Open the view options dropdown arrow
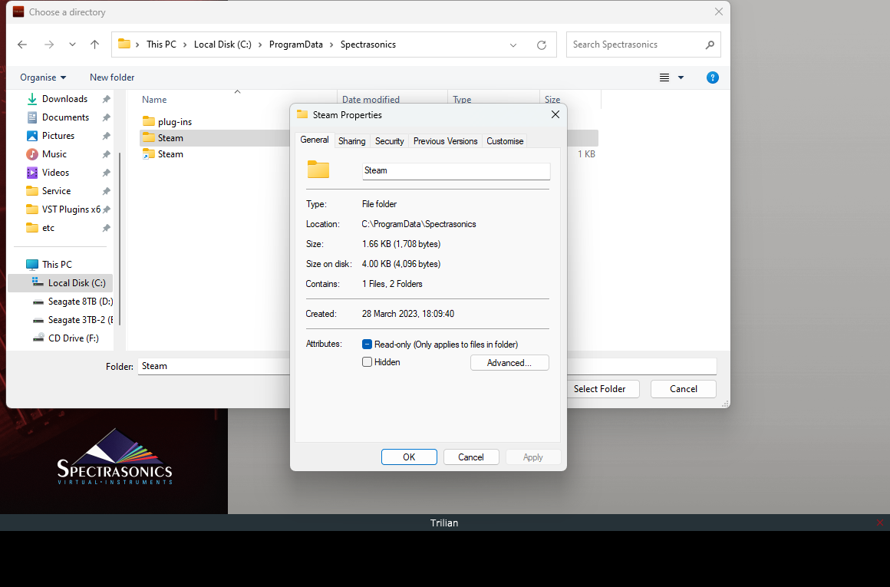 click(681, 77)
